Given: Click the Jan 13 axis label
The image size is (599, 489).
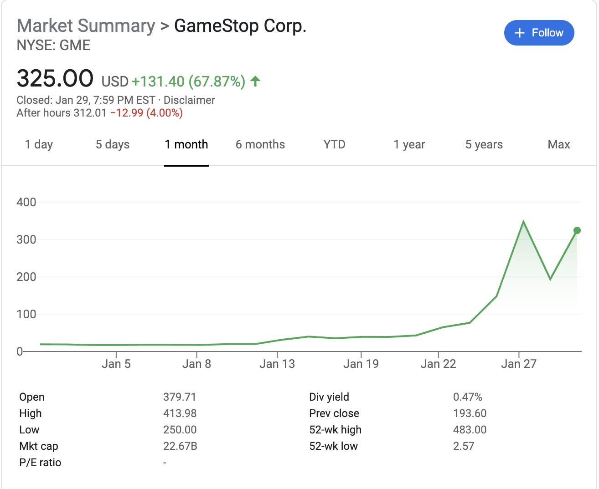Looking at the screenshot, I should pyautogui.click(x=277, y=364).
